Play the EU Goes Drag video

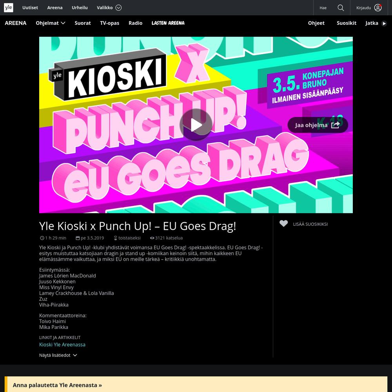(x=196, y=125)
